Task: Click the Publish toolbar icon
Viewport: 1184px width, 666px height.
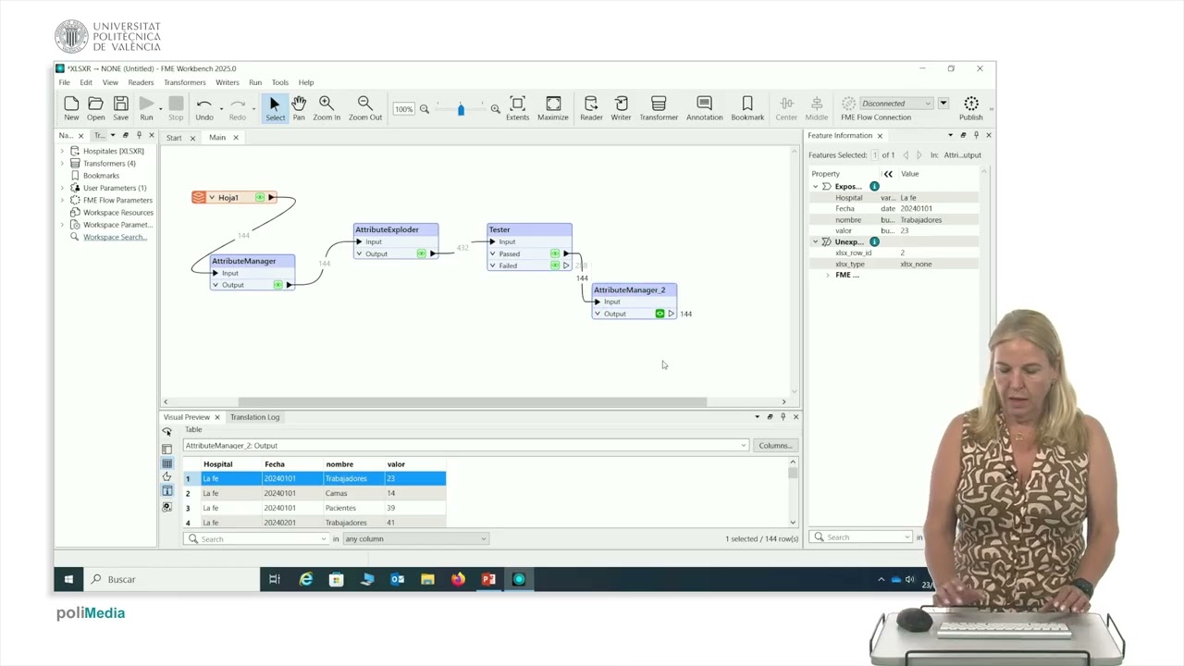Action: 971,108
